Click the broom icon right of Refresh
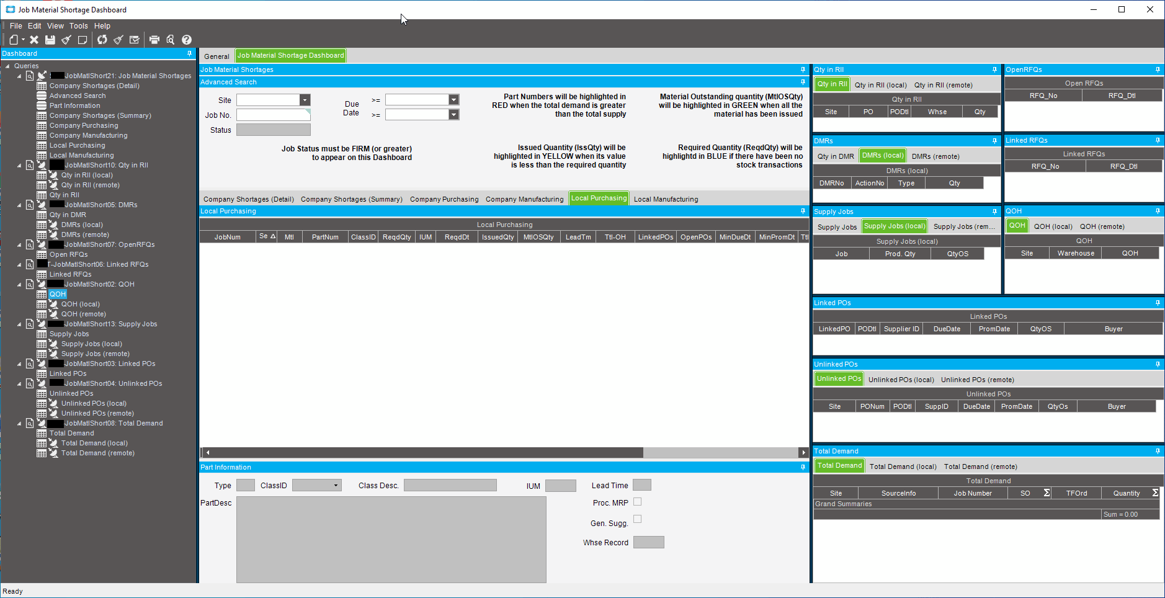 118,40
